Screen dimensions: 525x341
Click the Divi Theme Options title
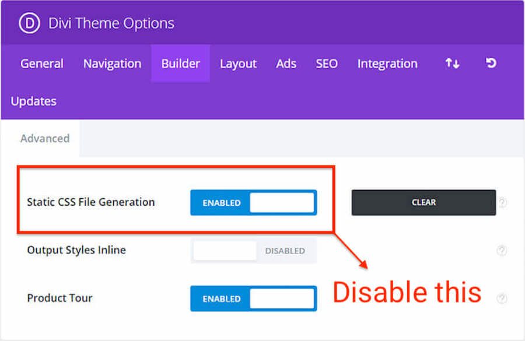[111, 24]
